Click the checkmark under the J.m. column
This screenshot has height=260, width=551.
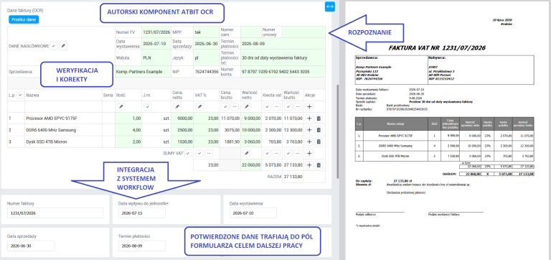pyautogui.click(x=148, y=106)
